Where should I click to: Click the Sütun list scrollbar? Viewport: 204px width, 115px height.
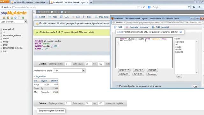pyautogui.click(x=197, y=57)
